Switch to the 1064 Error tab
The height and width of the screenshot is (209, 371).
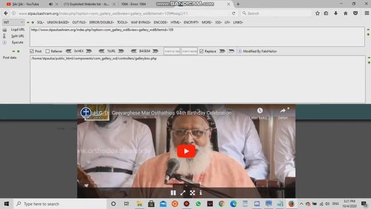pyautogui.click(x=133, y=4)
